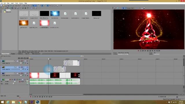Toggle Solo on the first video track
185x104 pixels.
click(27, 61)
